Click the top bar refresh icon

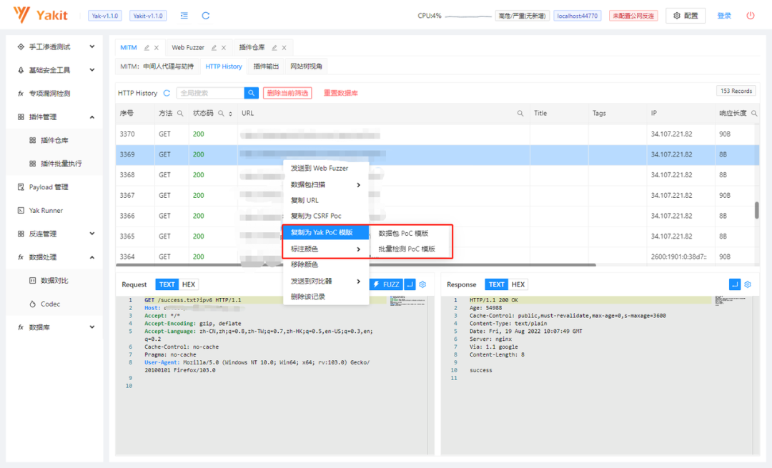pyautogui.click(x=206, y=16)
